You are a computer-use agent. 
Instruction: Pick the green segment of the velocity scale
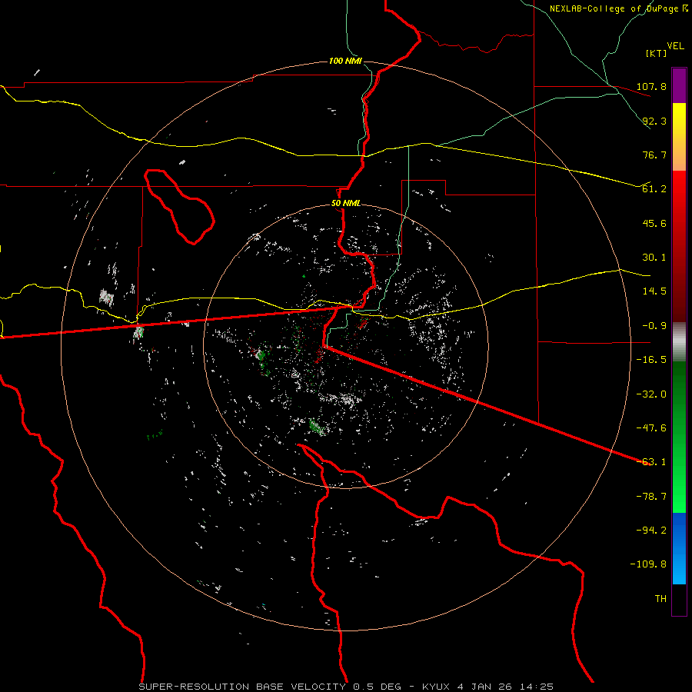679,437
